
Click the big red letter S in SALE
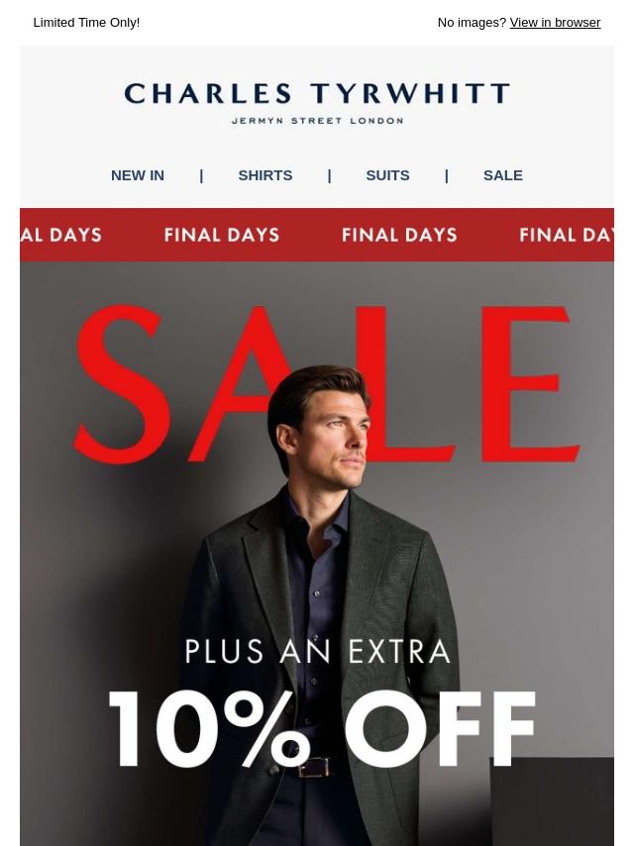click(x=122, y=383)
